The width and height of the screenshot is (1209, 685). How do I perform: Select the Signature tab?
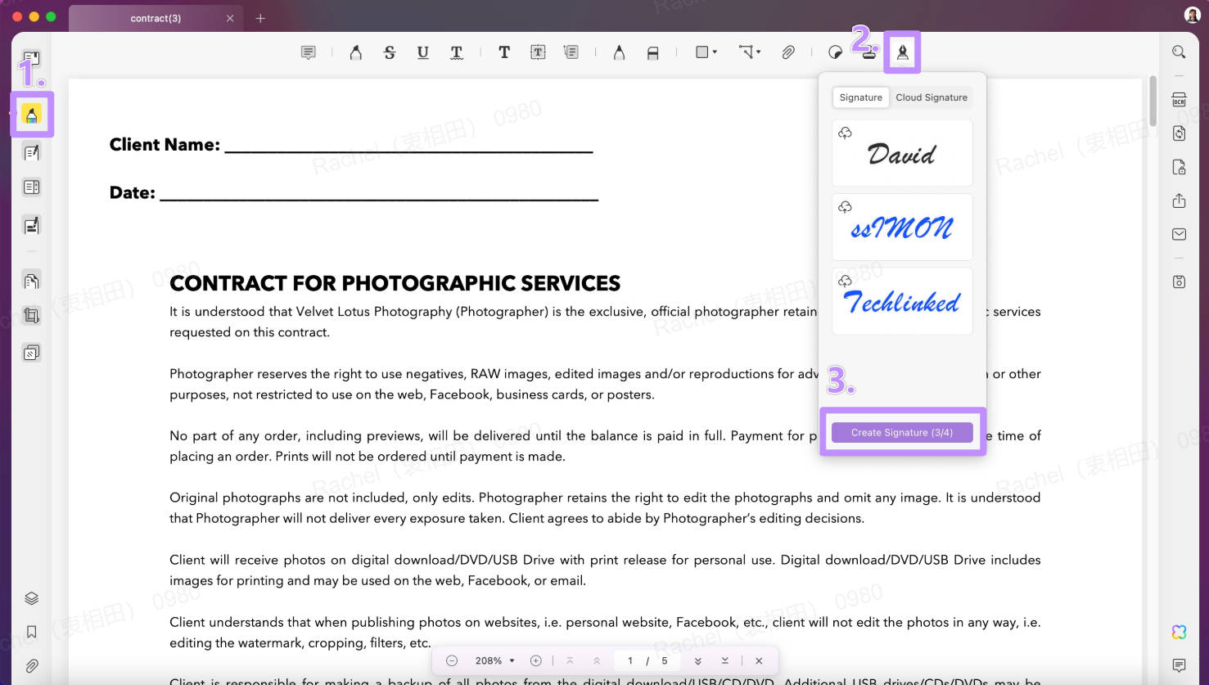click(x=860, y=97)
